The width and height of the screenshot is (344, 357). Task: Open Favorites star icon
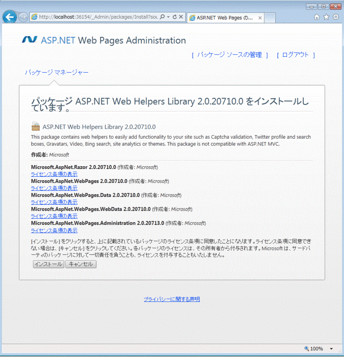(327, 17)
